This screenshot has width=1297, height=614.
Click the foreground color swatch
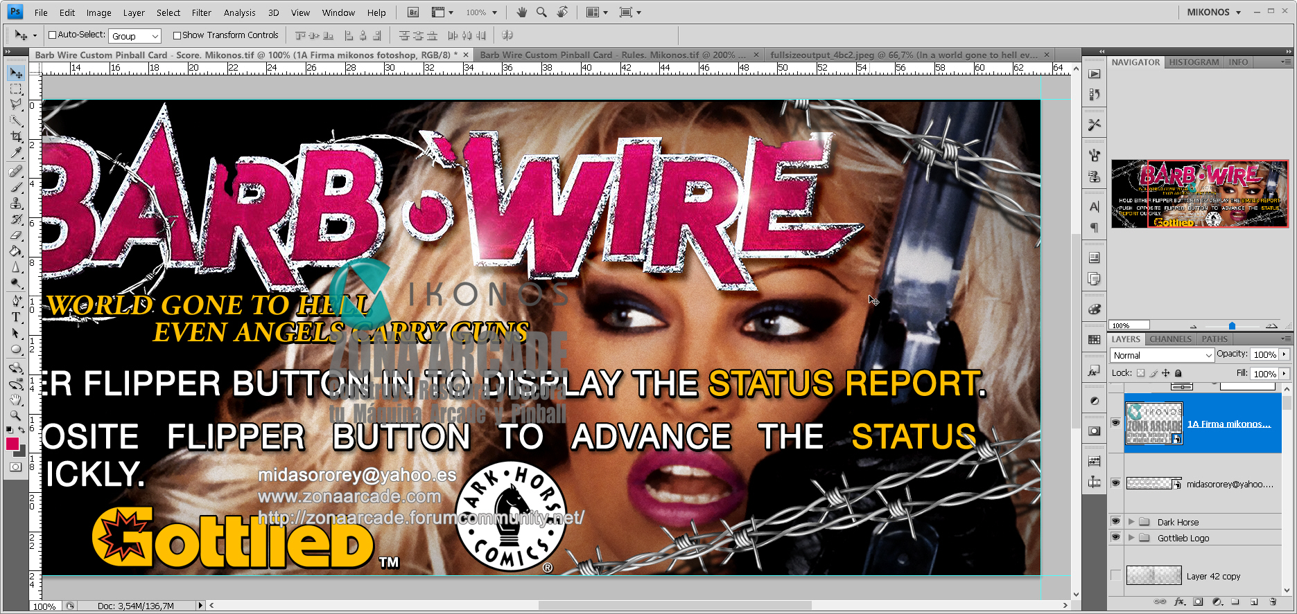12,444
